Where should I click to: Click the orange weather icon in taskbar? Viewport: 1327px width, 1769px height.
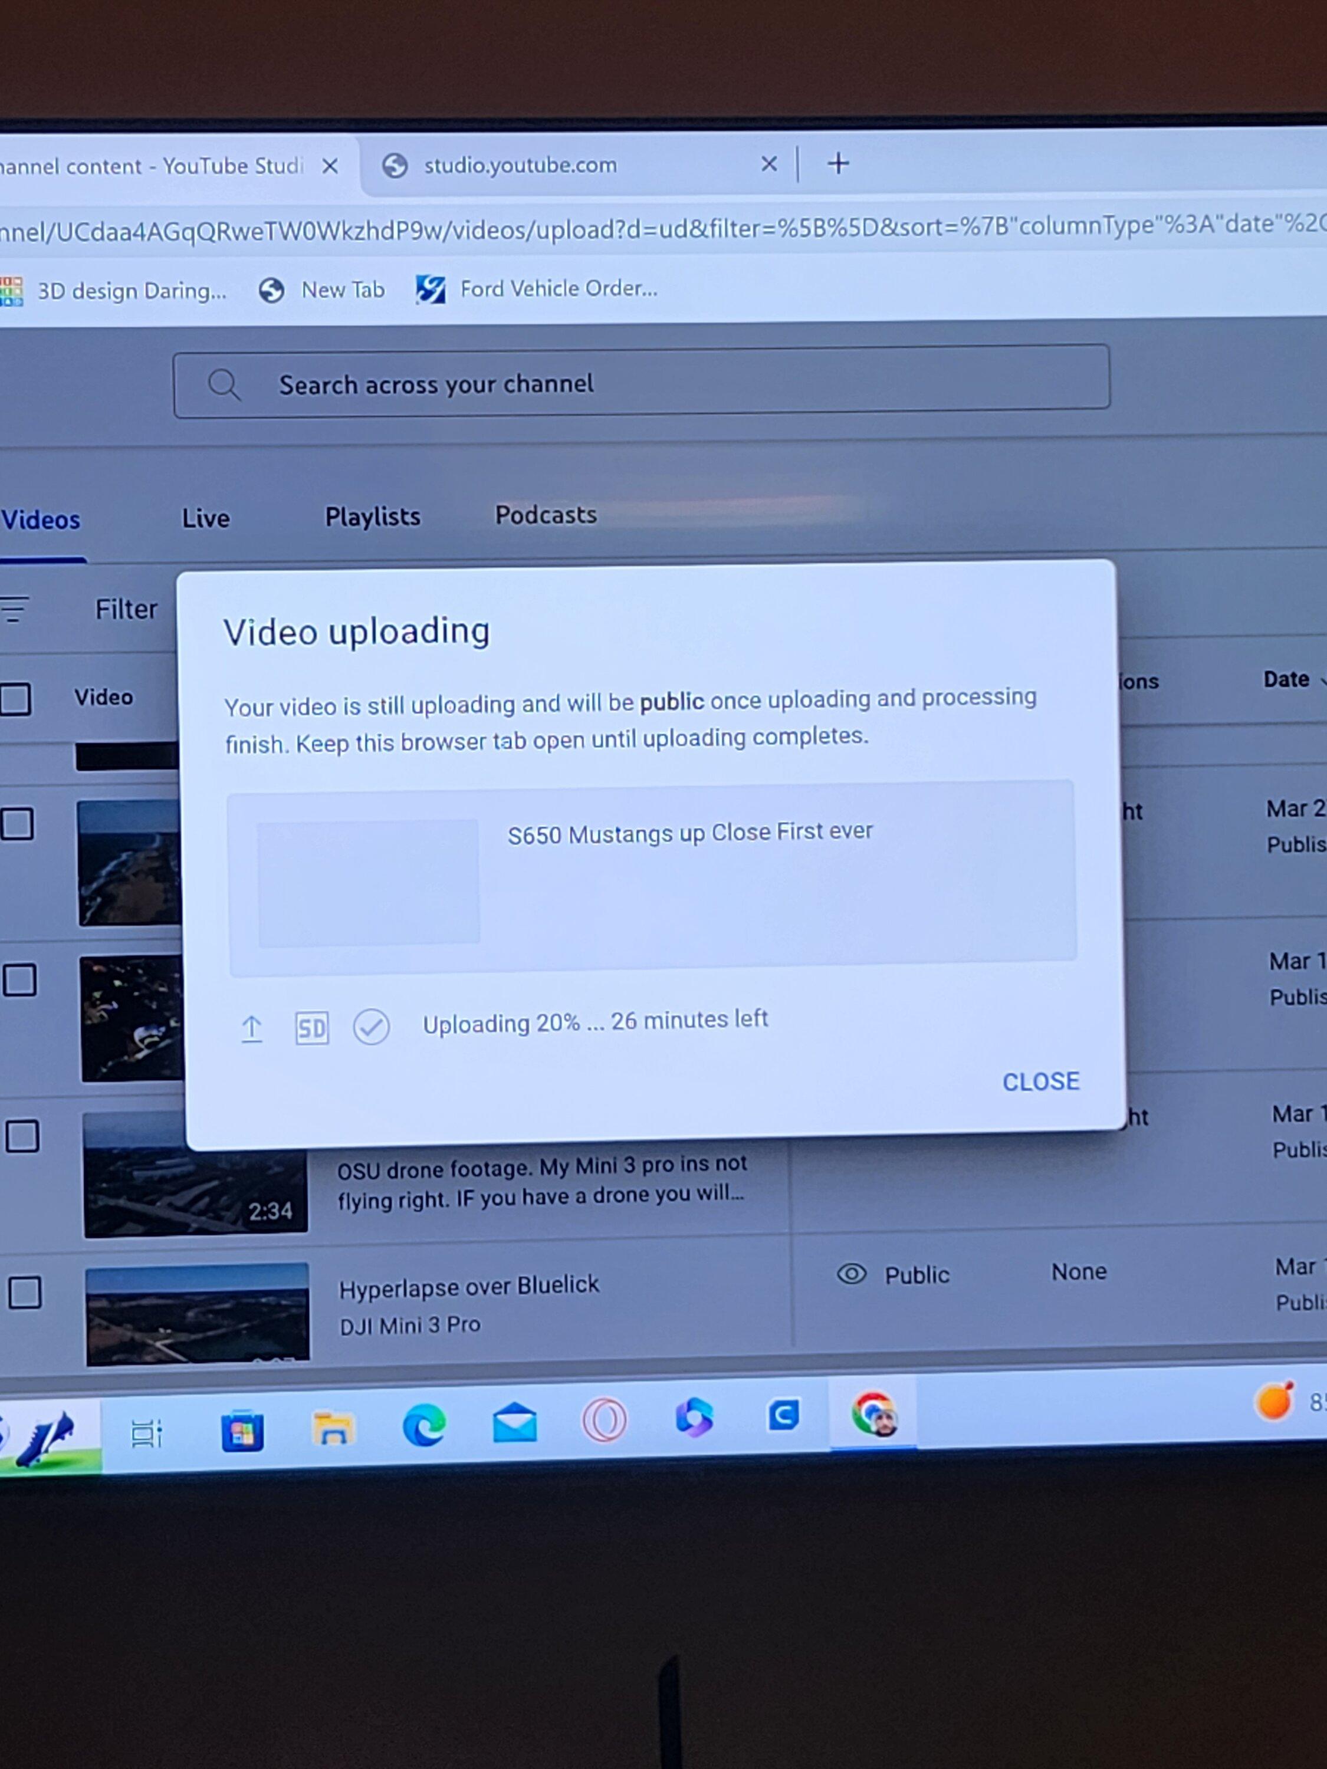[1274, 1401]
